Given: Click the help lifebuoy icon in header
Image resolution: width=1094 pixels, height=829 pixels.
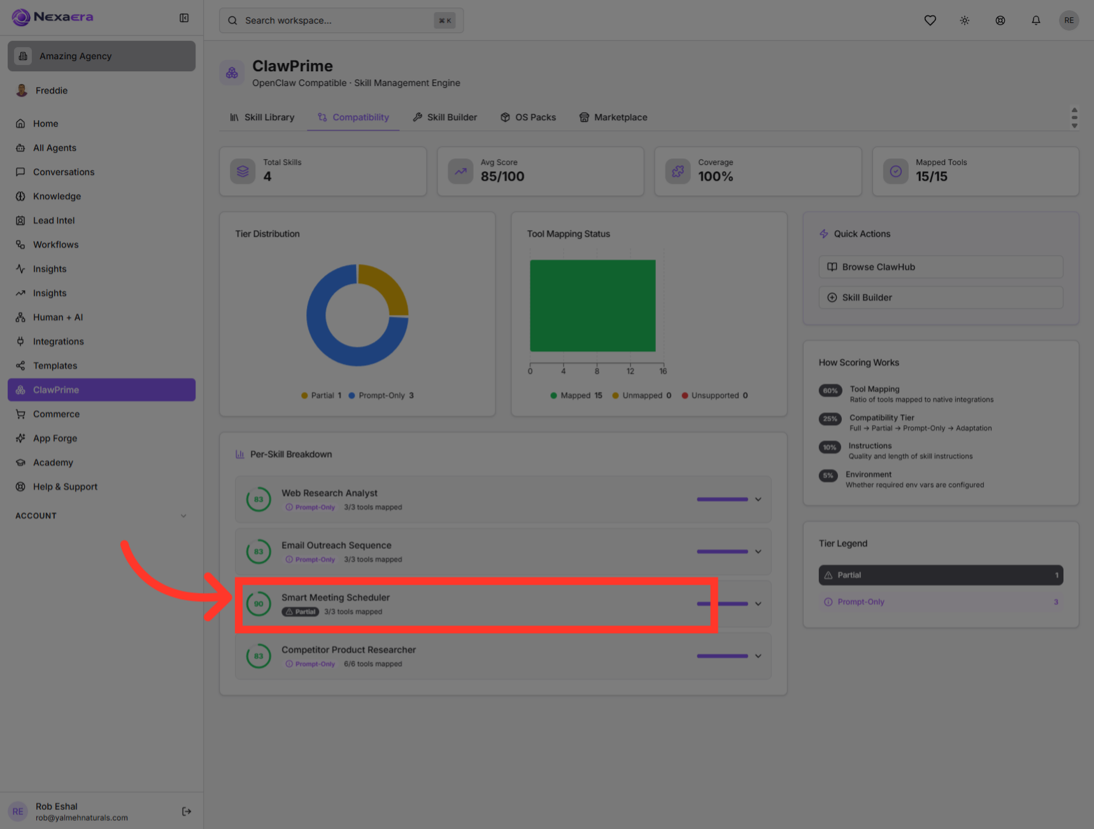Looking at the screenshot, I should click(1000, 20).
